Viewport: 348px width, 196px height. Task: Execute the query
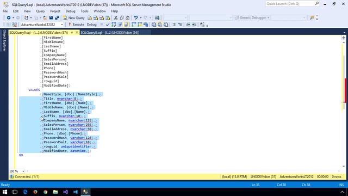click(x=76, y=24)
